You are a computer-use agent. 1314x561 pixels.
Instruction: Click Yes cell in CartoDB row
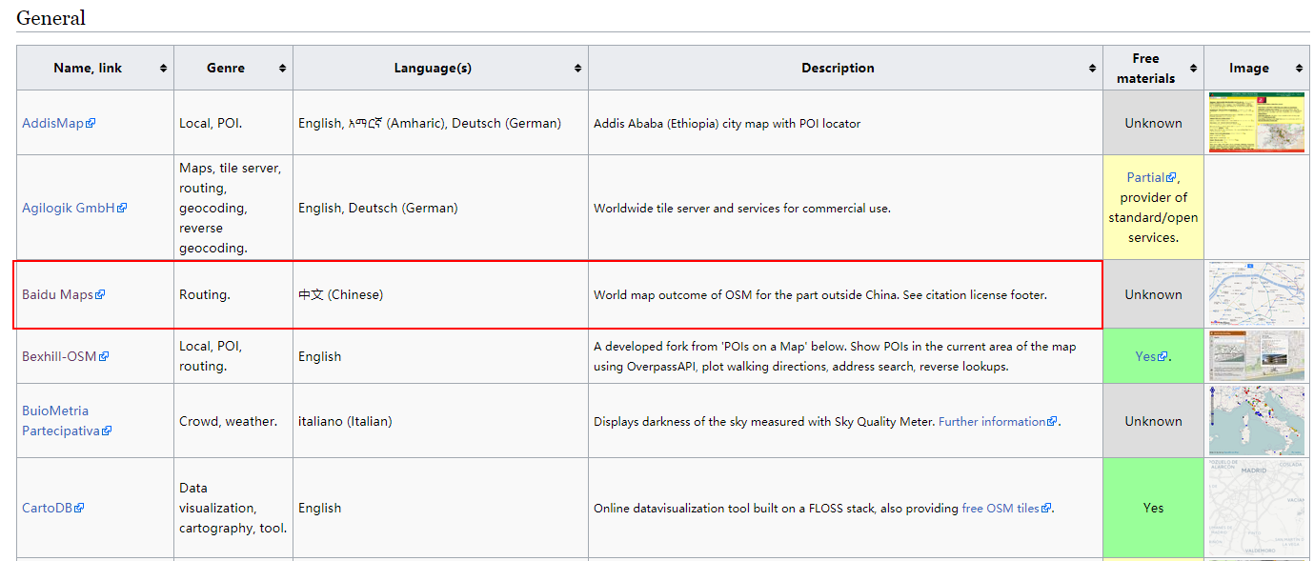pos(1153,508)
